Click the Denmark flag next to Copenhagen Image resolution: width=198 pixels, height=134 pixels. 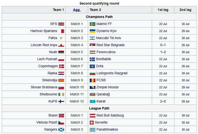click(61, 66)
